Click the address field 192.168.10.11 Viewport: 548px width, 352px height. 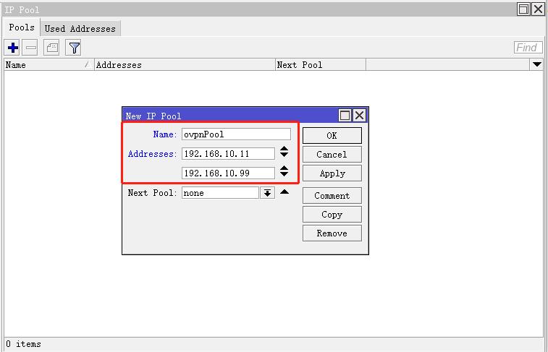tap(228, 153)
